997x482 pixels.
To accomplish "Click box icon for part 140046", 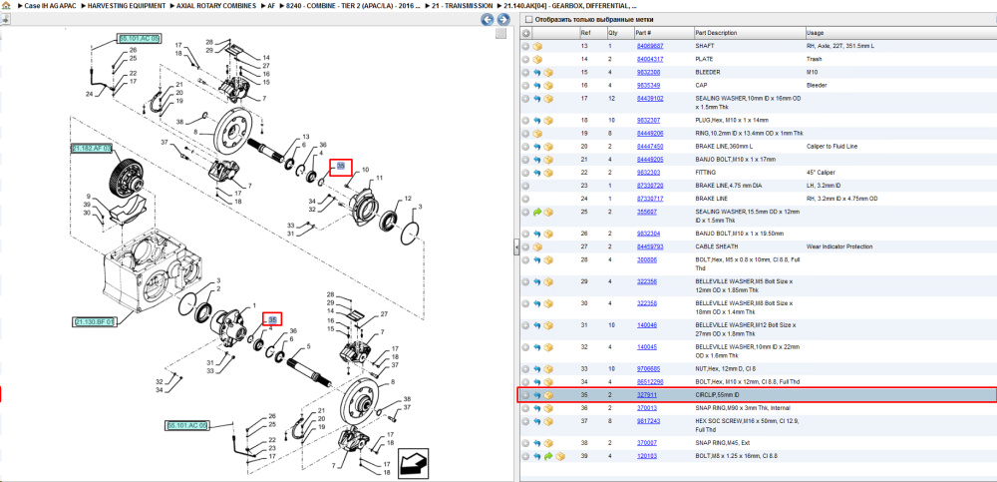I will click(548, 324).
